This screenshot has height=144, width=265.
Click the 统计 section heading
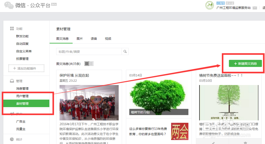19,139
